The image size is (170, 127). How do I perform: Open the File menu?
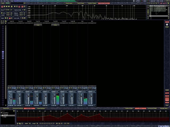[x=1, y=1]
